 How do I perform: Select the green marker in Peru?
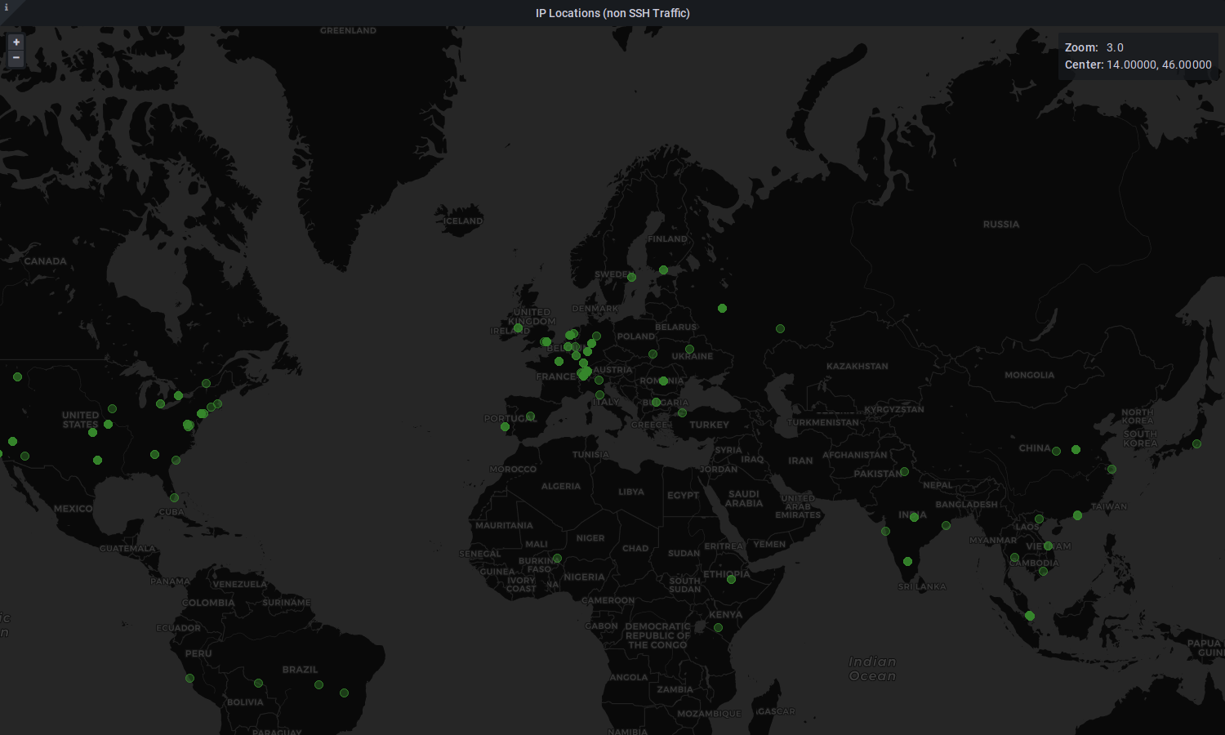(189, 678)
